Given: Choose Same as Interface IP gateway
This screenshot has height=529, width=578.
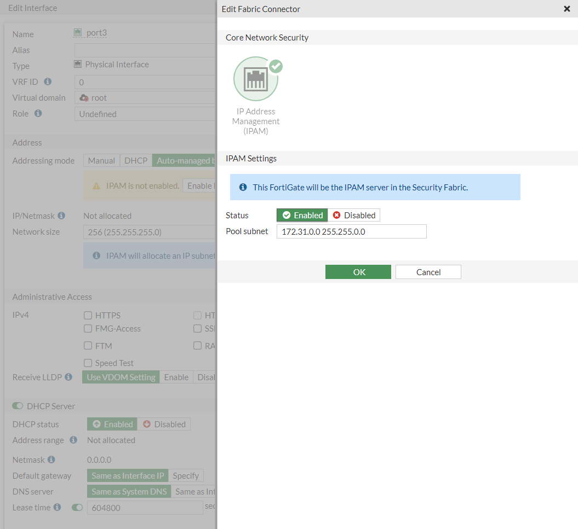Looking at the screenshot, I should [128, 475].
